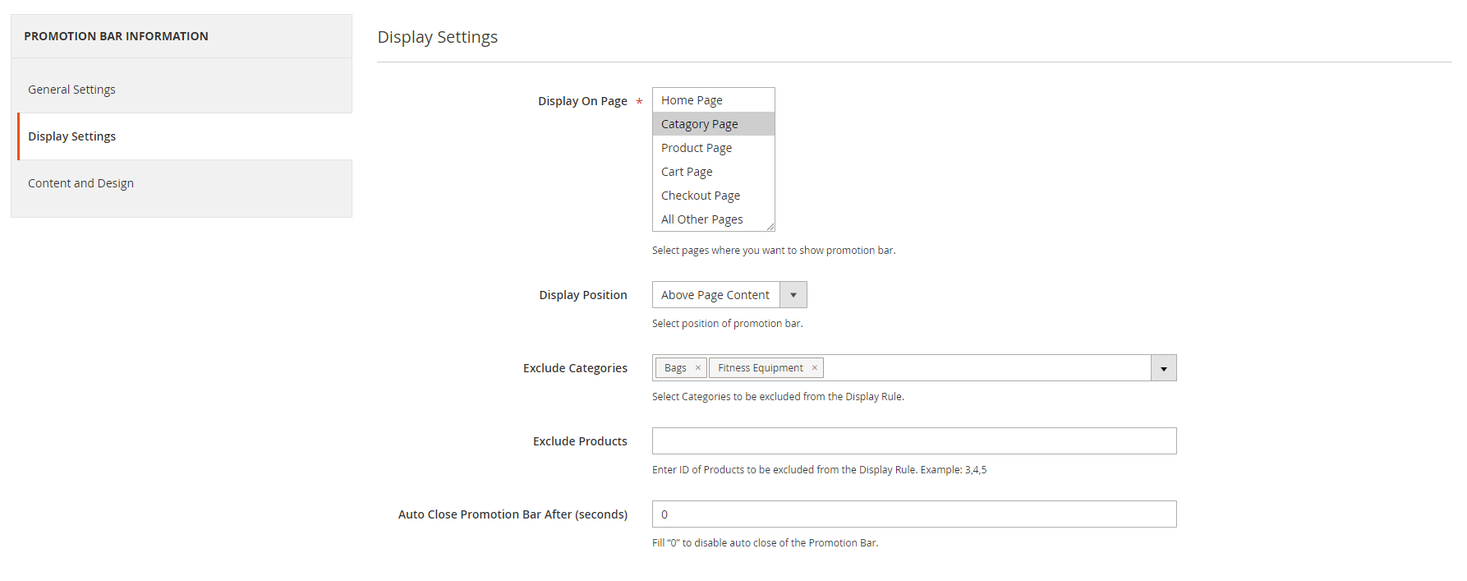Click the Exclude Categories label
The width and height of the screenshot is (1467, 581).
575,368
